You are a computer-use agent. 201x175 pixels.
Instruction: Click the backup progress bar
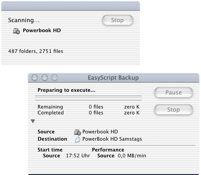point(88,98)
